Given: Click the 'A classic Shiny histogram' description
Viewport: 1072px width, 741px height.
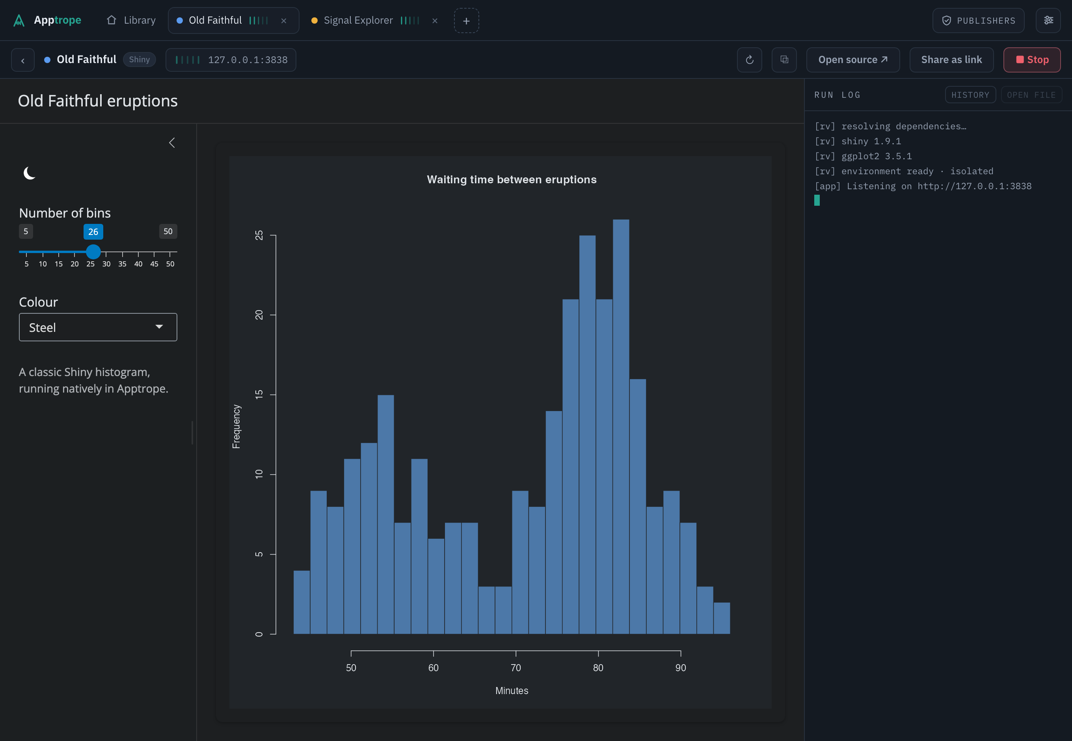Looking at the screenshot, I should pos(93,380).
